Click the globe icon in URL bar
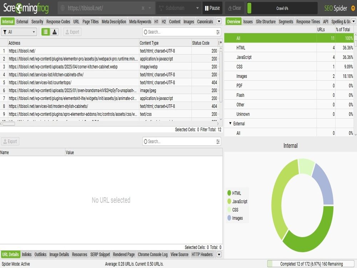 point(62,8)
